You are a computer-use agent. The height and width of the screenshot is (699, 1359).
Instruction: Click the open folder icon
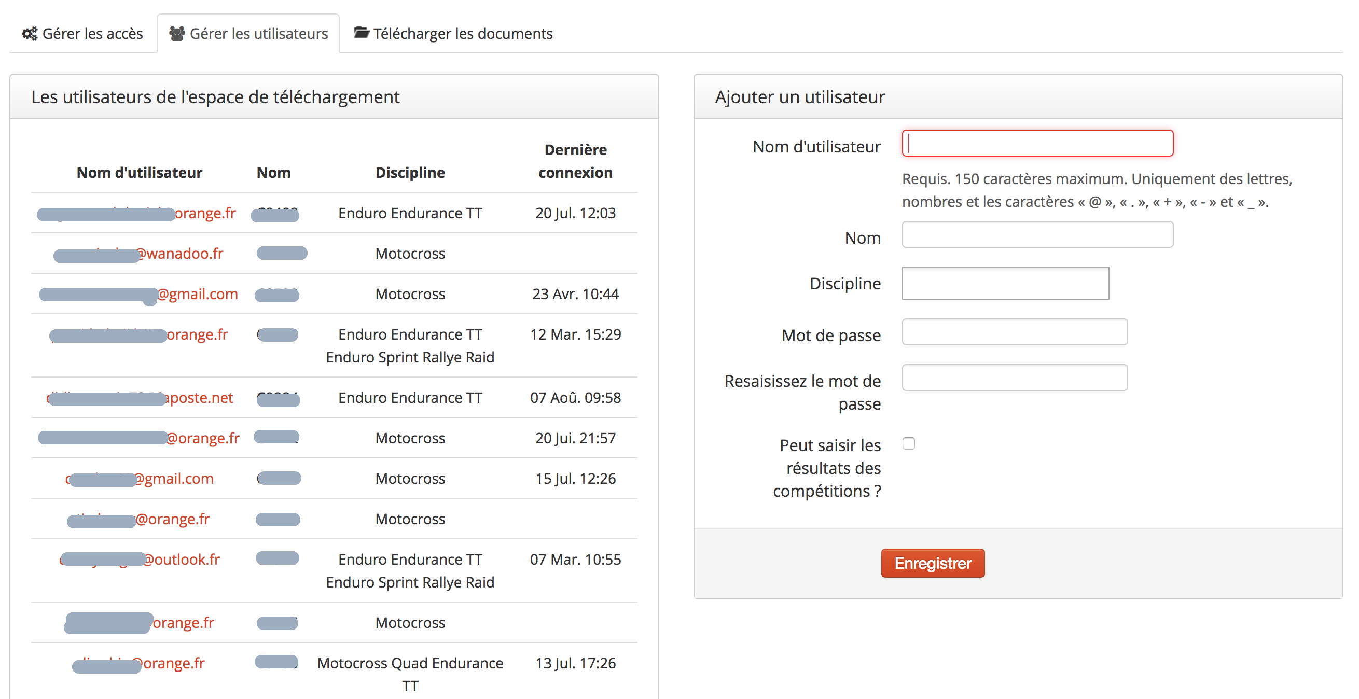pyautogui.click(x=362, y=33)
